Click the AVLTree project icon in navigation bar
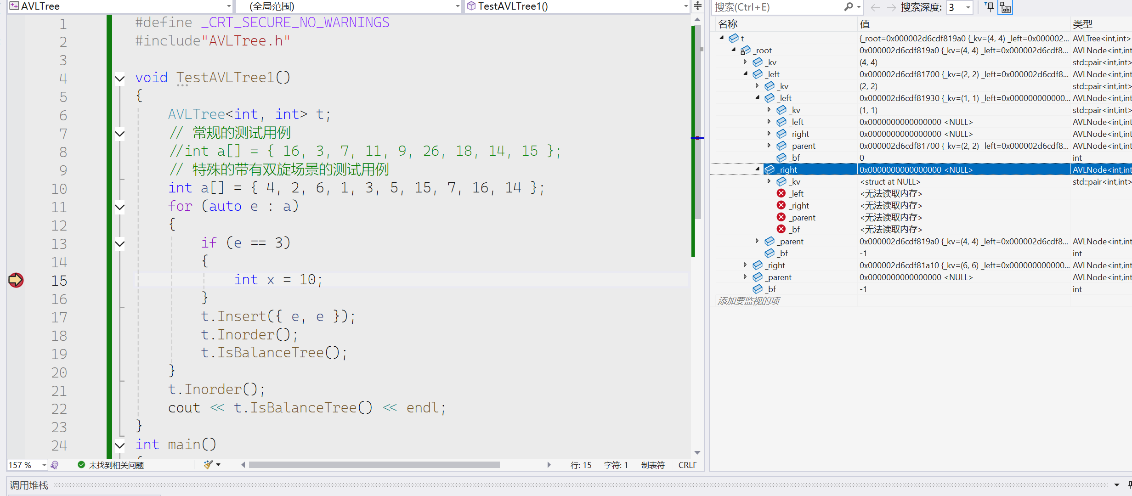 click(14, 6)
